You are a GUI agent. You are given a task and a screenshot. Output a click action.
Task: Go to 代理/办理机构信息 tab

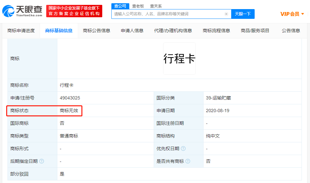click(173, 31)
